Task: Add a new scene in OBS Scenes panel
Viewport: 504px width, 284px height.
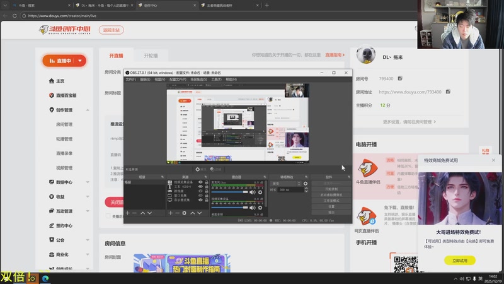Action: (x=128, y=213)
